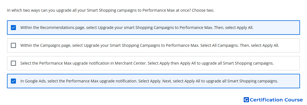Click empty area of the Merchant Center answer row
Screen dimensions: 307x105
tap(286, 63)
